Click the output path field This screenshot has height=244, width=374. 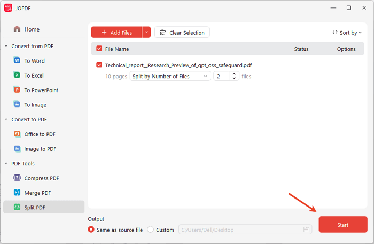coord(245,230)
